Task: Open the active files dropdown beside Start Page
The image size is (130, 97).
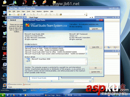Action: pos(90,17)
